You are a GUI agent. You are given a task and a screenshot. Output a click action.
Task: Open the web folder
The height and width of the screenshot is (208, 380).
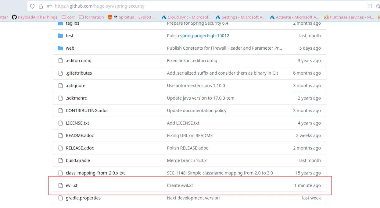[70, 48]
